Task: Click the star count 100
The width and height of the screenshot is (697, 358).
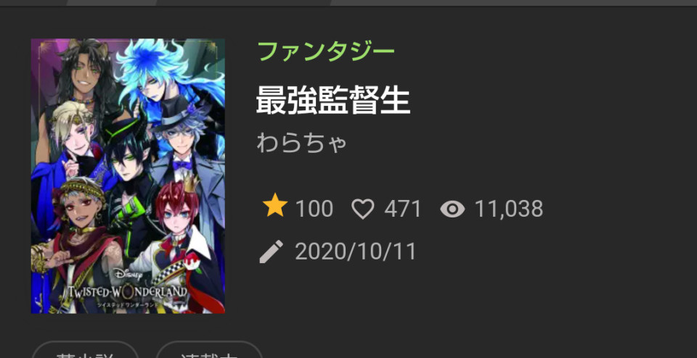Action: tap(314, 209)
